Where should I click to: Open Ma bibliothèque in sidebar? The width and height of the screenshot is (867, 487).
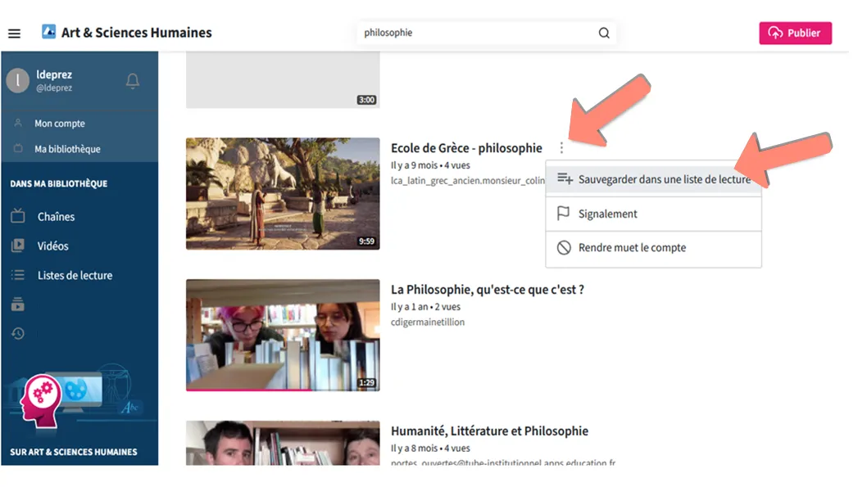[67, 149]
